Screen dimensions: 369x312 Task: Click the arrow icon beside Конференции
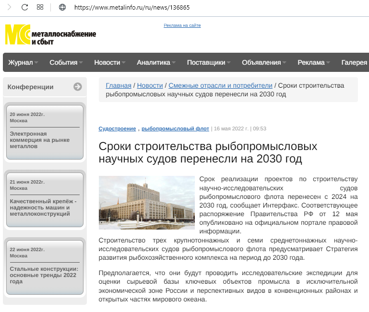click(x=78, y=87)
